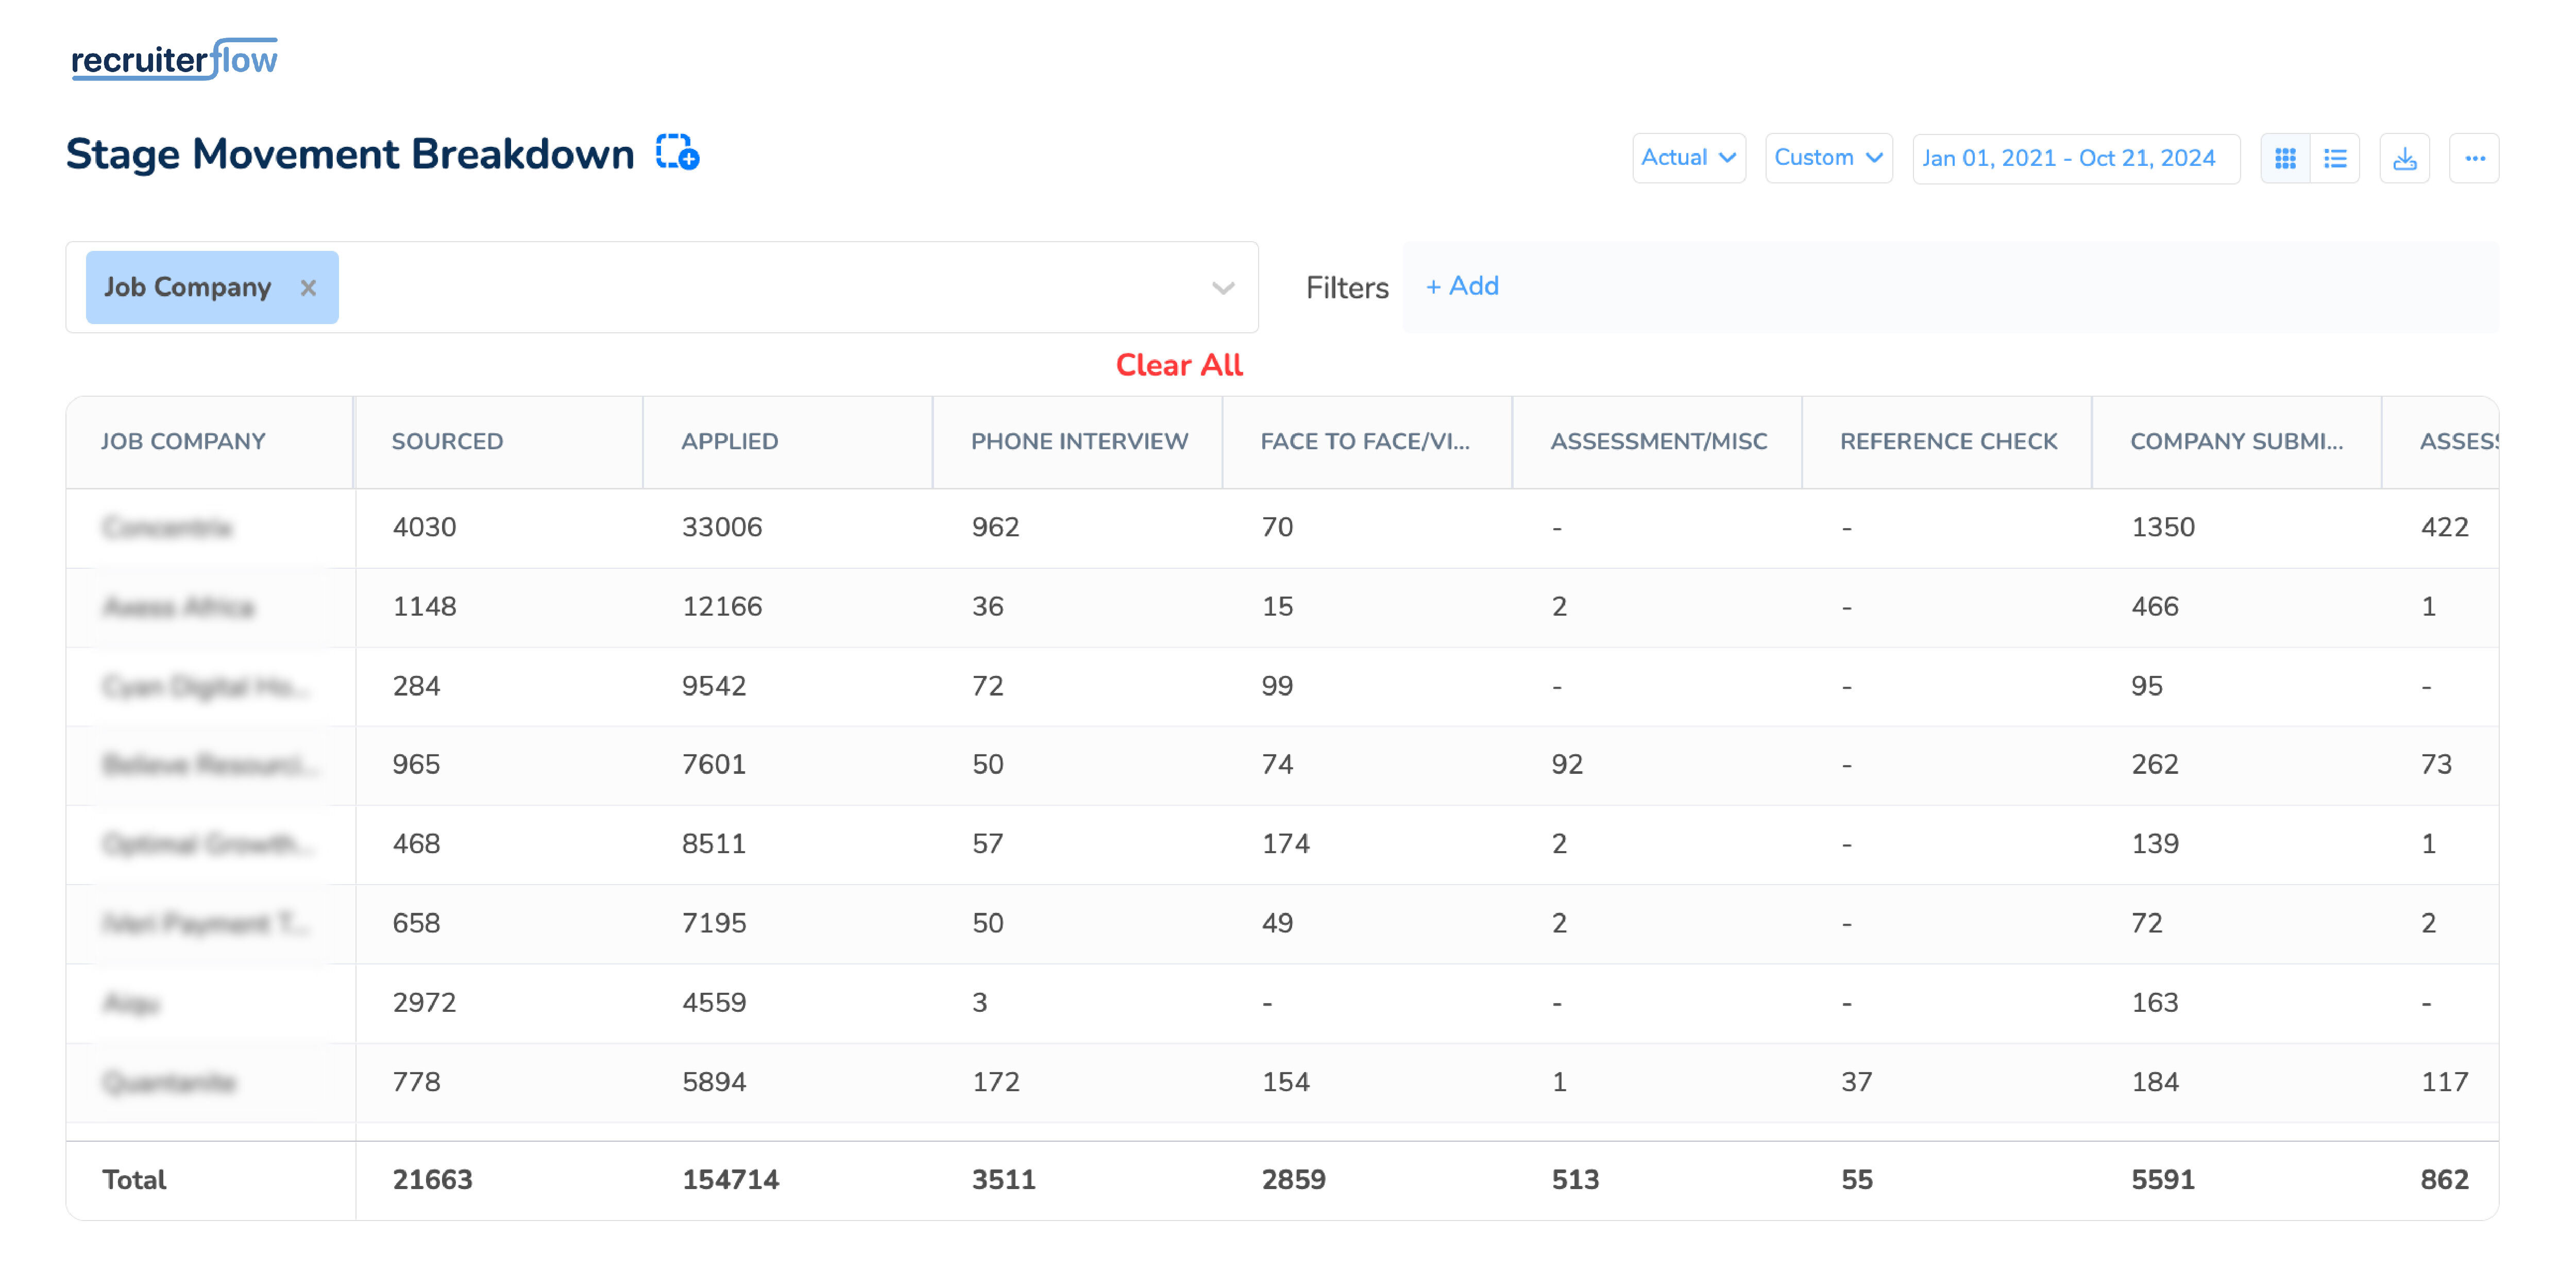Click the Stage Movement Breakdown title
The image size is (2576, 1288).
[350, 154]
